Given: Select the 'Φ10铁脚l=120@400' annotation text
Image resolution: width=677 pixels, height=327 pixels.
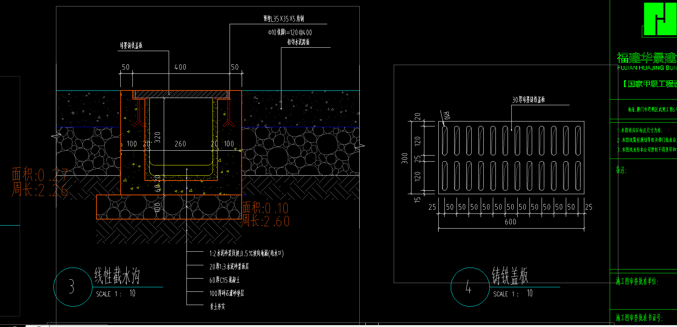Looking at the screenshot, I should tap(290, 33).
